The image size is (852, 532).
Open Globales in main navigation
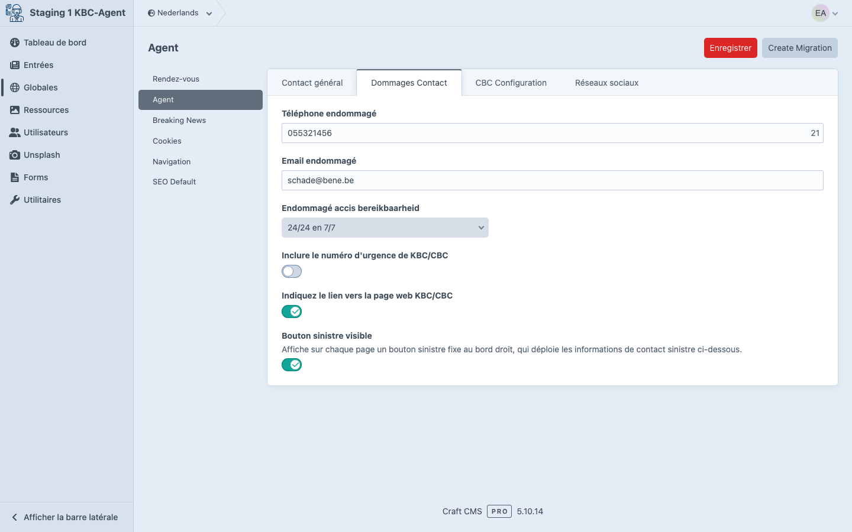point(66,87)
